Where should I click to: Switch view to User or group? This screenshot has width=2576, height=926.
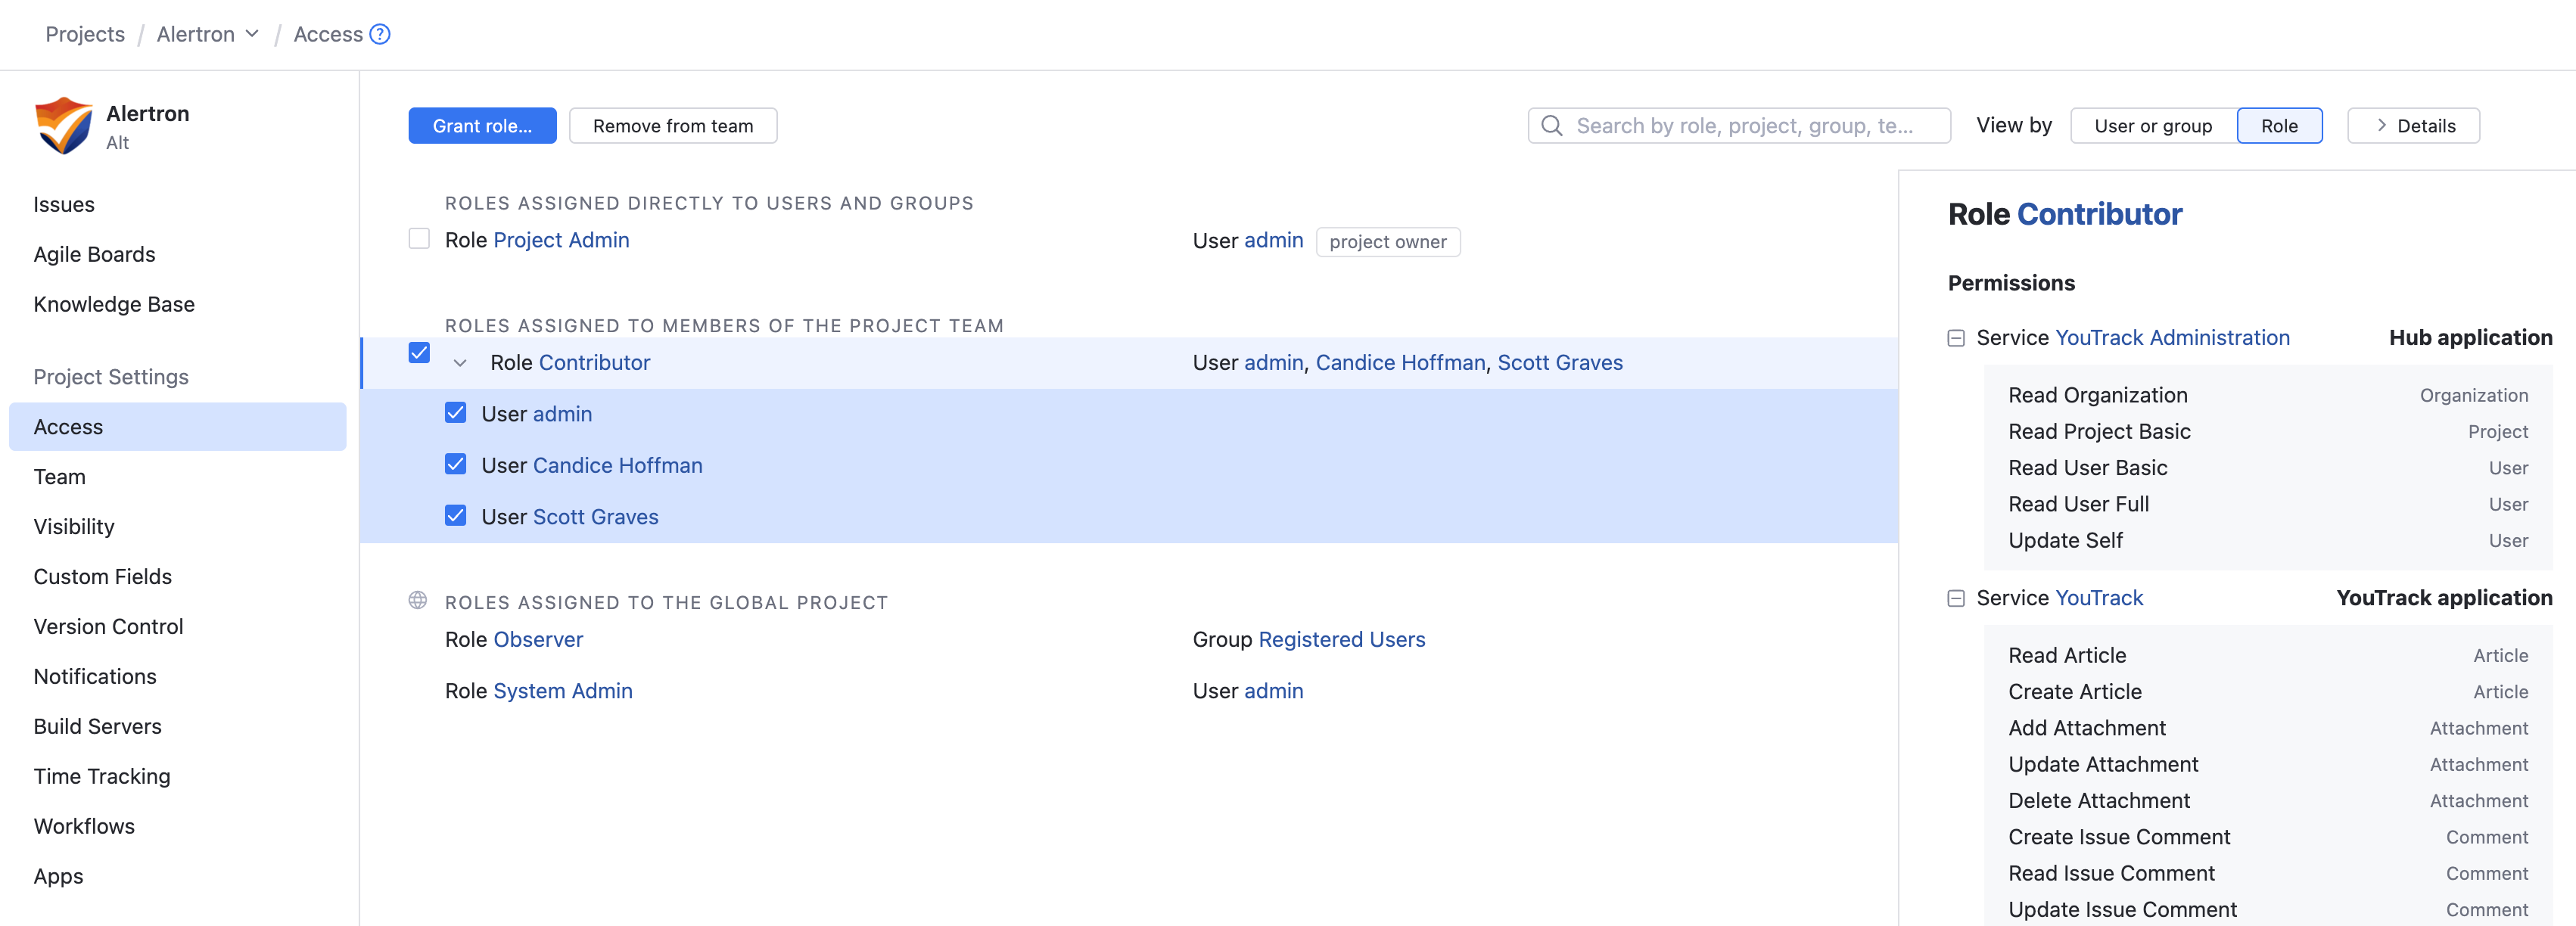point(2152,126)
